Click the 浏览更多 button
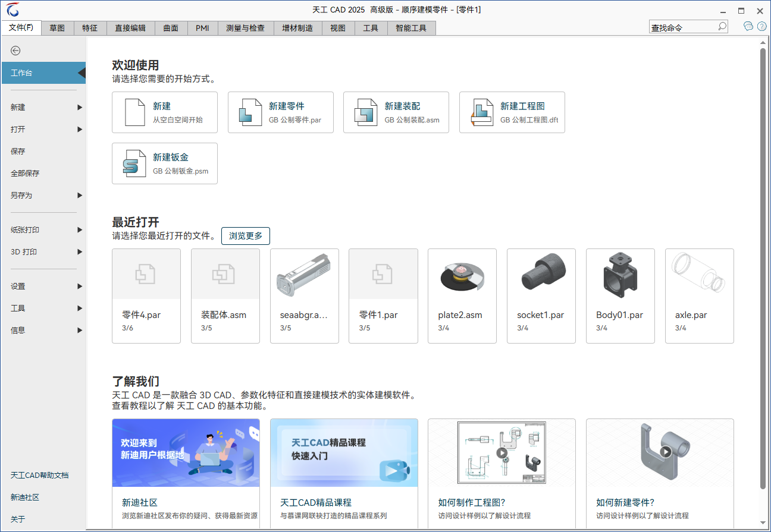Screen dimensions: 771x532 [x=246, y=236]
